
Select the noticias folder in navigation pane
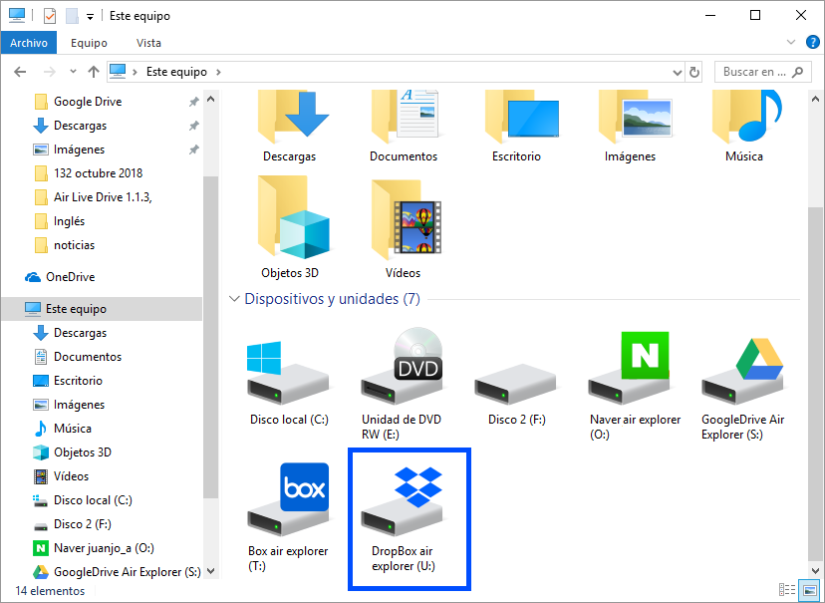click(74, 245)
